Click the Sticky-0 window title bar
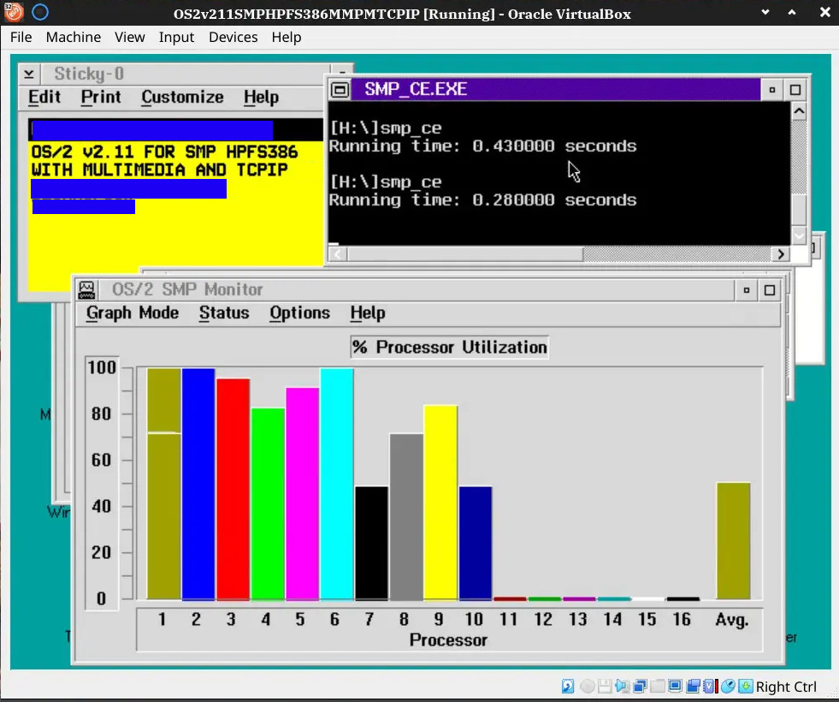This screenshot has height=702, width=839. [x=185, y=74]
